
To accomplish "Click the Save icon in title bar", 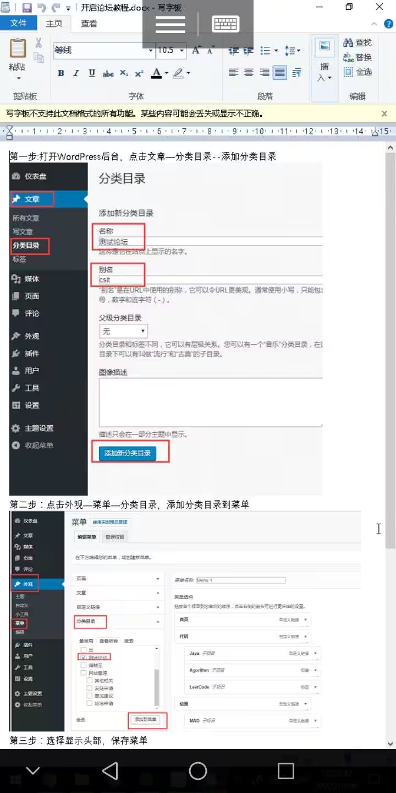I will pyautogui.click(x=27, y=8).
